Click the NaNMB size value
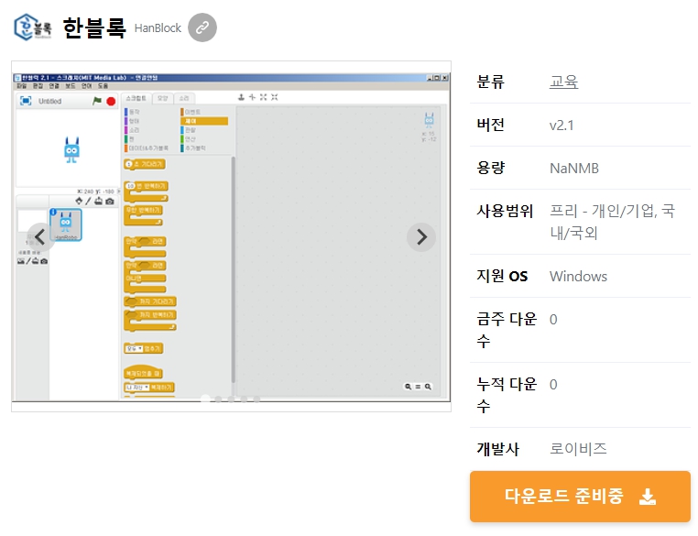The image size is (698, 536). pos(574,169)
